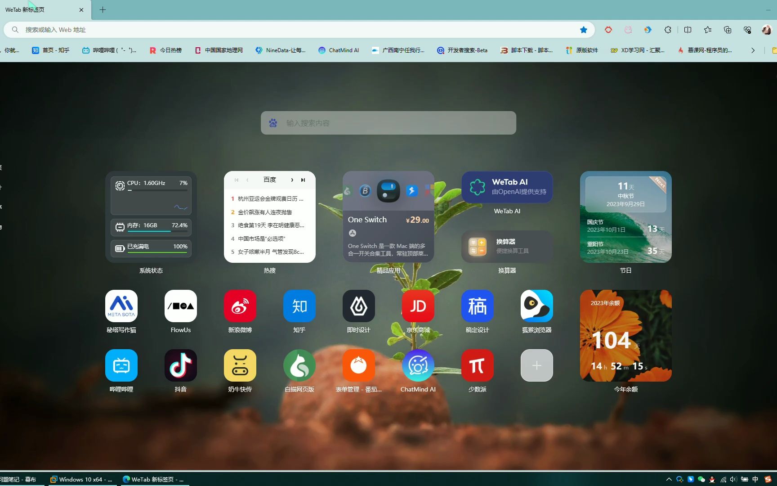Open the 表单管理 - 番茄 app icon
Screen dimensions: 777x486
(359, 365)
